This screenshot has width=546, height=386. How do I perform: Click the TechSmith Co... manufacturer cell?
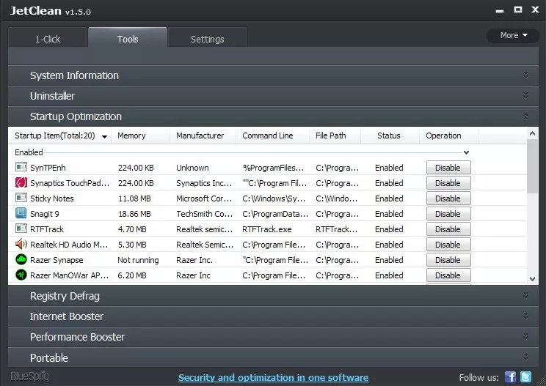point(205,214)
